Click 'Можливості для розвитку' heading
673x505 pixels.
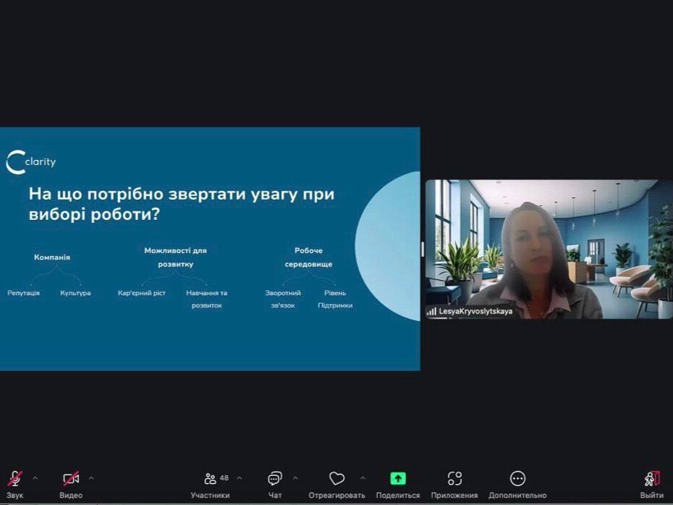coord(176,258)
